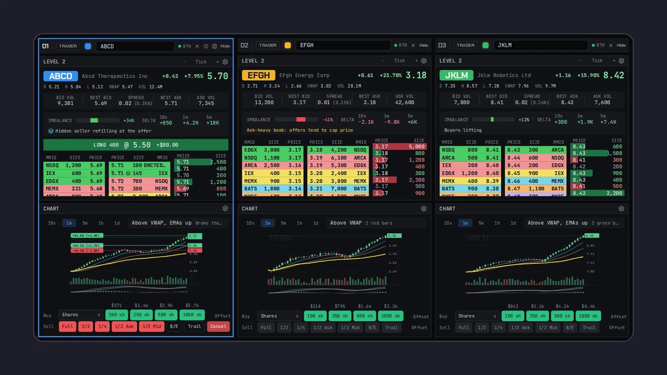
Task: Buy 1000 sh of JKLM
Action: (589, 316)
